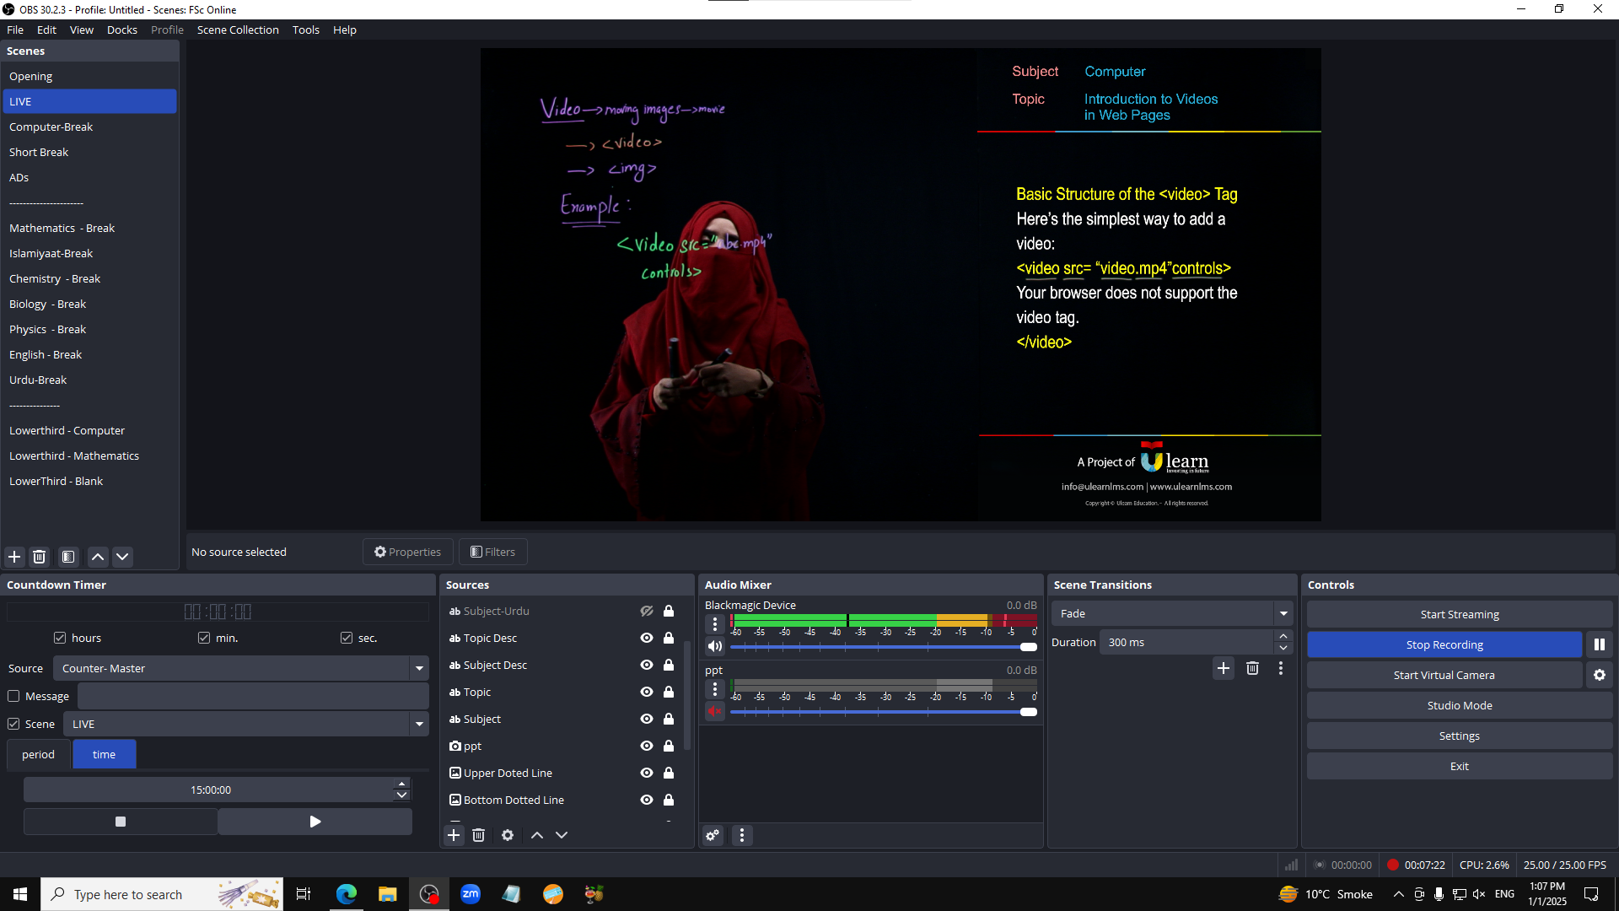Increase timer 15:00:00 value stepper

click(x=402, y=784)
